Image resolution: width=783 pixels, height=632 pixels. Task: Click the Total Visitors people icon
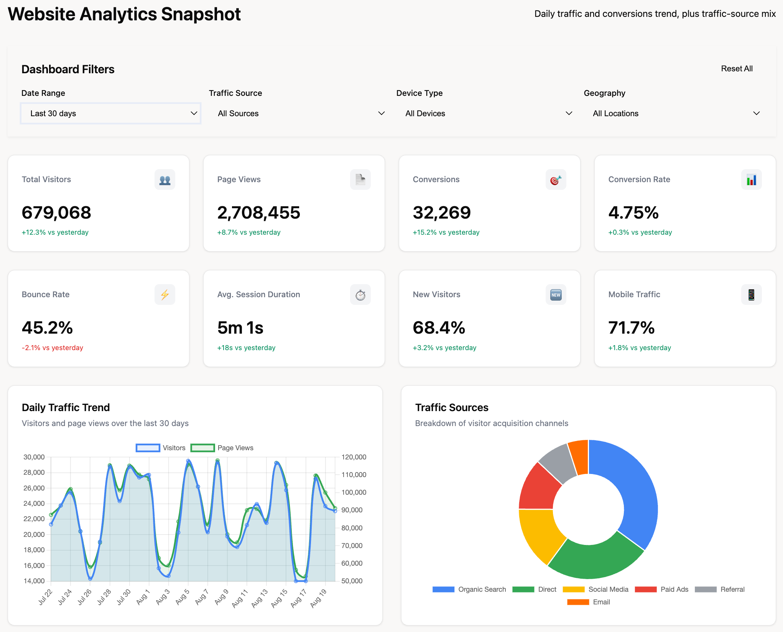coord(165,179)
